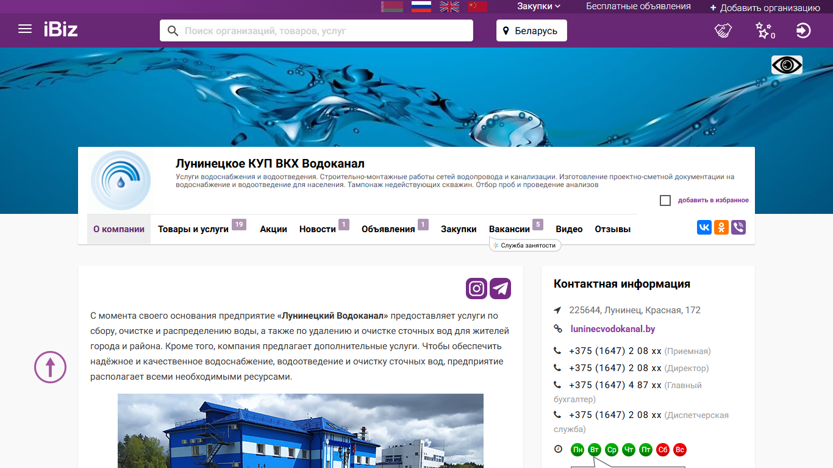Click the address location arrow icon
The height and width of the screenshot is (468, 833).
click(557, 310)
